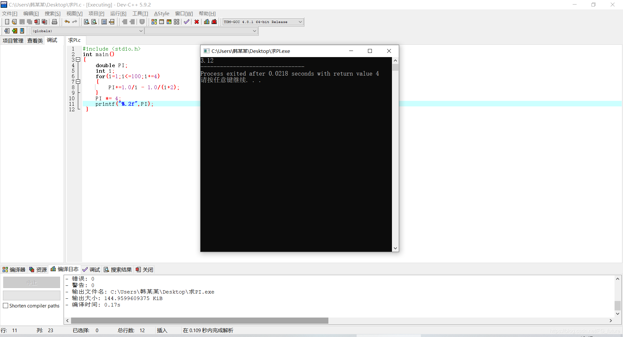Click the Close All files icon
This screenshot has width=623, height=337.
[x=44, y=22]
